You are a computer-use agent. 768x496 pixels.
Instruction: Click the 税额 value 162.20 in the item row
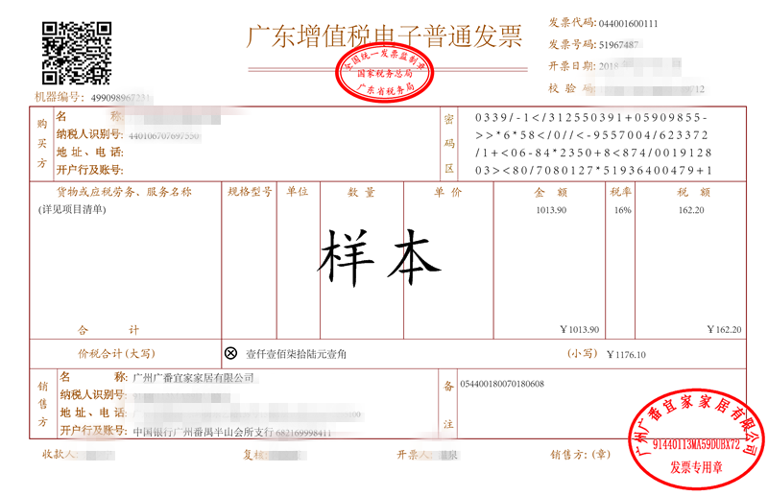tap(691, 210)
